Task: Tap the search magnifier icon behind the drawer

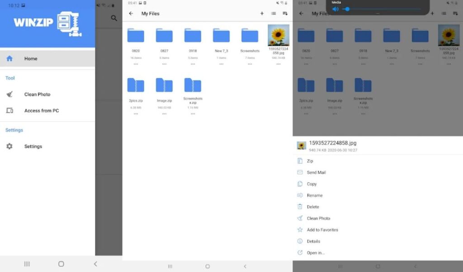Action: pos(114,18)
